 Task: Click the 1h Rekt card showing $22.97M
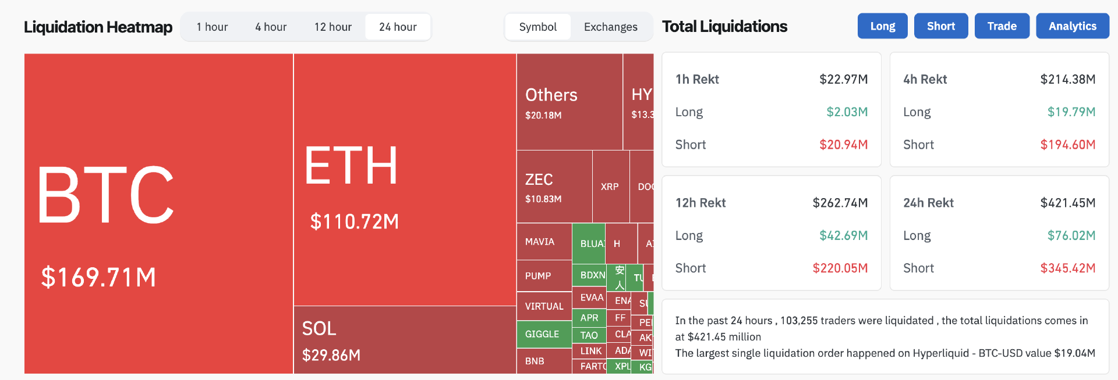pos(771,110)
